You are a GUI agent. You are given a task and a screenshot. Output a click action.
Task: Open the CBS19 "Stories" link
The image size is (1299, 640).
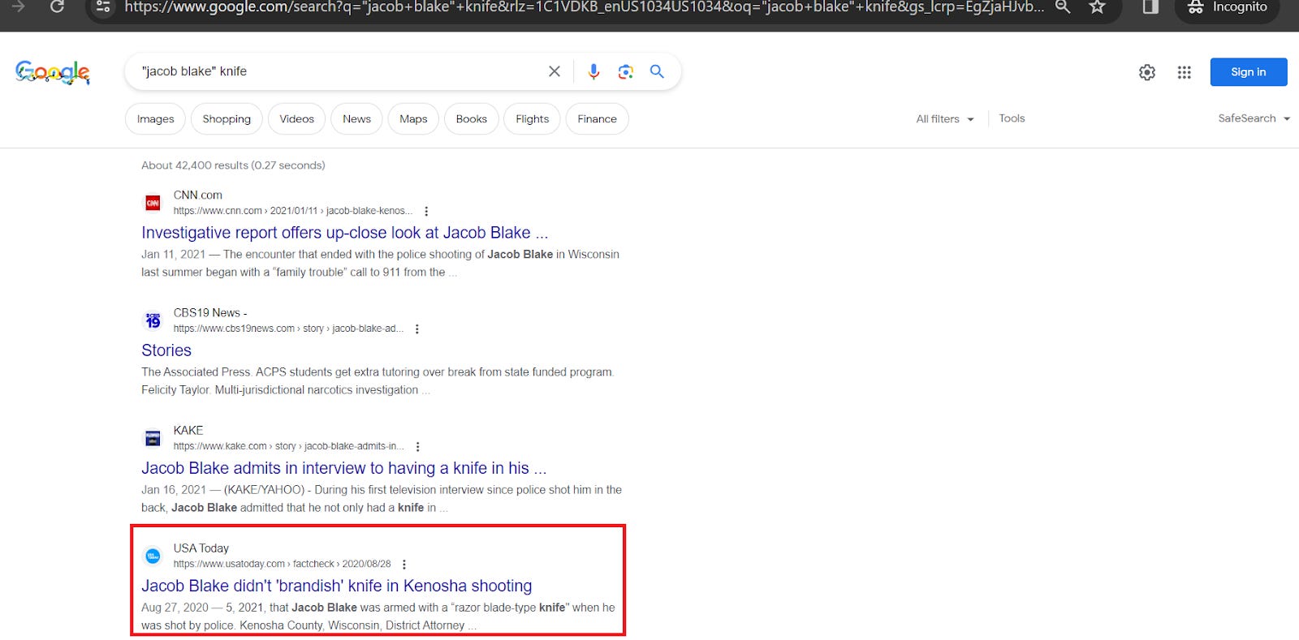coord(166,350)
